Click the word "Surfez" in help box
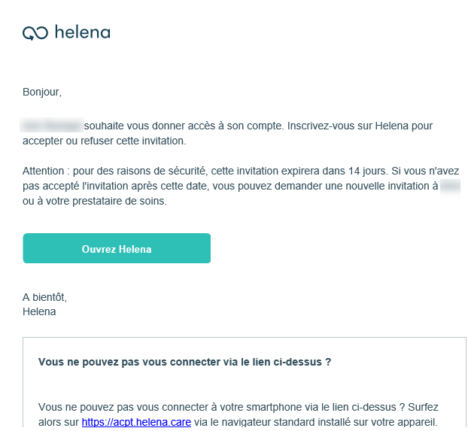This screenshot has width=468, height=431. point(423,407)
